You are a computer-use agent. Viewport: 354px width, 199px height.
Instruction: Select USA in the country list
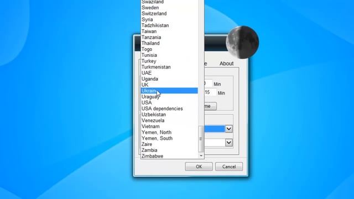[169, 103]
